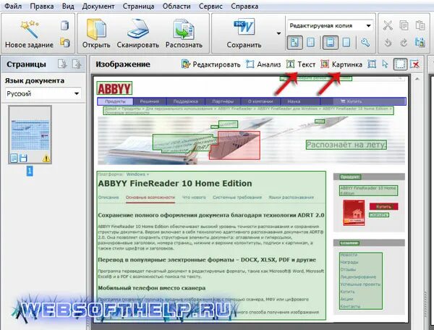Click the Новое задание magic wand icon
434x330 pixels.
[x=29, y=28]
